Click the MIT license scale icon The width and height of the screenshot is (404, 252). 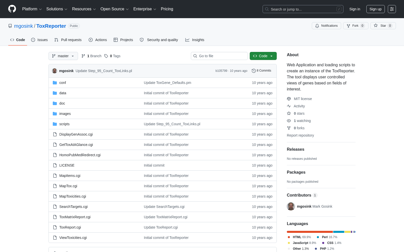(289, 99)
